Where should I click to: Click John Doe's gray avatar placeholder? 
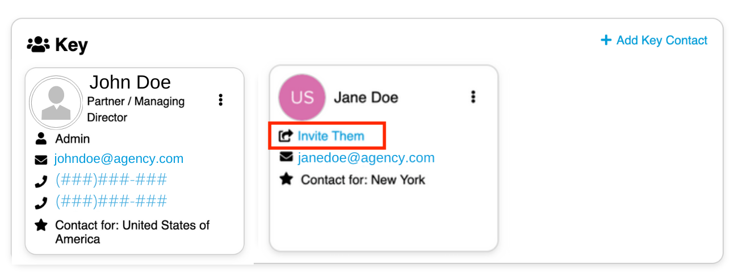56,103
